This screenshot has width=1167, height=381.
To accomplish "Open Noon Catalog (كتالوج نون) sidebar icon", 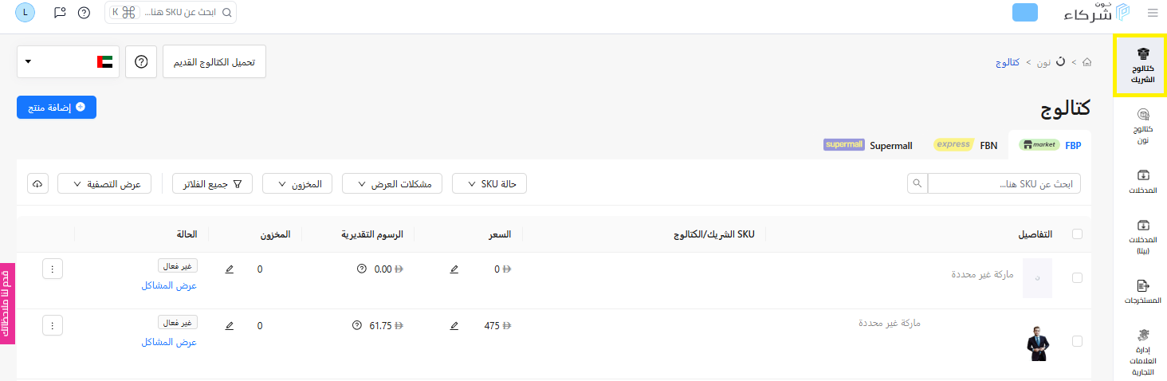I will click(1142, 127).
